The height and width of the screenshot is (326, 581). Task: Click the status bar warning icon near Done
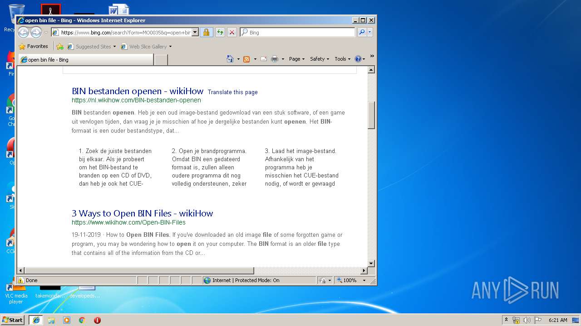click(21, 280)
